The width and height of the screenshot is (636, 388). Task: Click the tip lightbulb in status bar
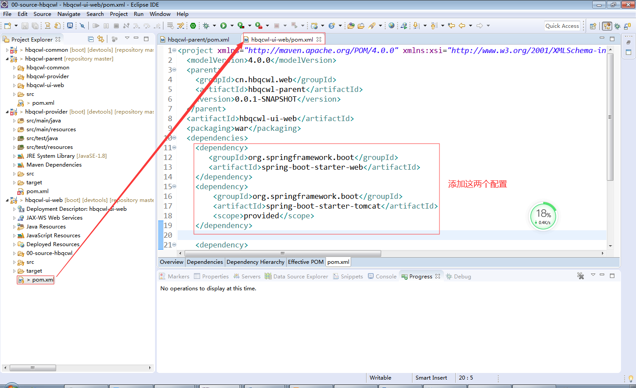pos(631,379)
